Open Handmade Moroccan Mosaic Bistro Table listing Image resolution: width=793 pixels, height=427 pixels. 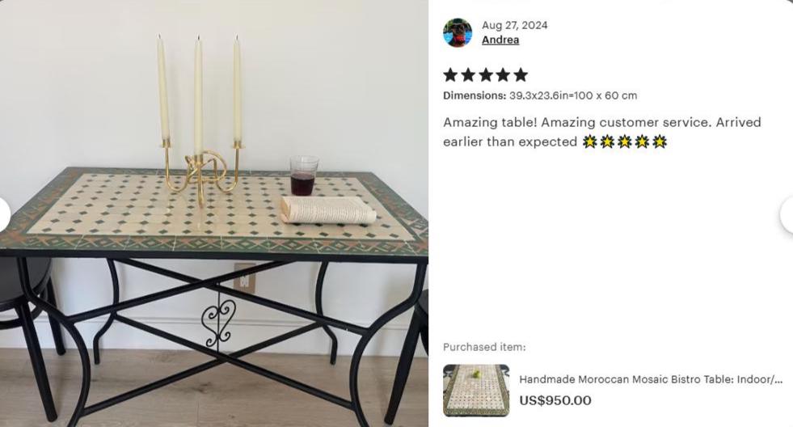[x=651, y=379]
